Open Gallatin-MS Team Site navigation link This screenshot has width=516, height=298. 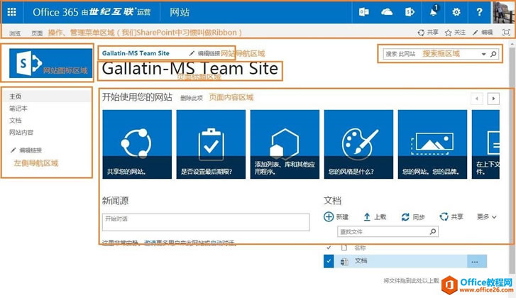click(136, 53)
